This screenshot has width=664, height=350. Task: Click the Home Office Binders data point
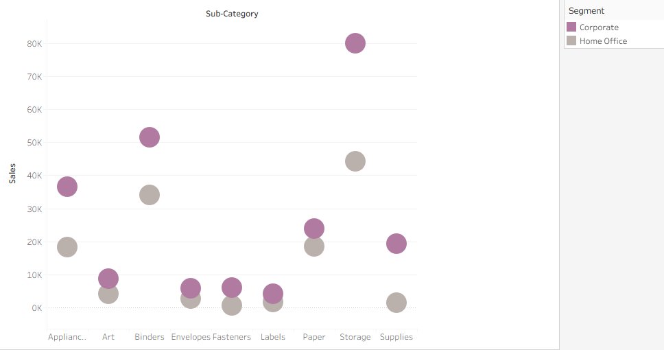150,195
